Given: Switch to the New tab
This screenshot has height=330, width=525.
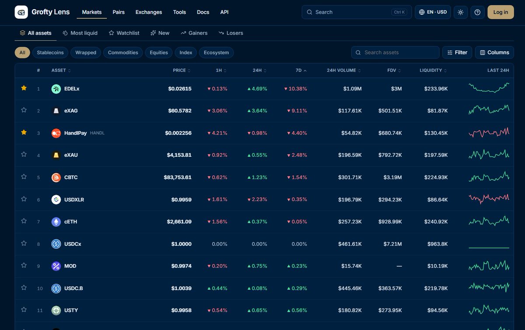Looking at the screenshot, I should pyautogui.click(x=160, y=33).
